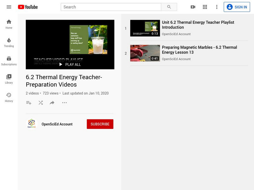Shuffle the playlist with the shuffle icon
The width and height of the screenshot is (254, 190).
[40, 103]
